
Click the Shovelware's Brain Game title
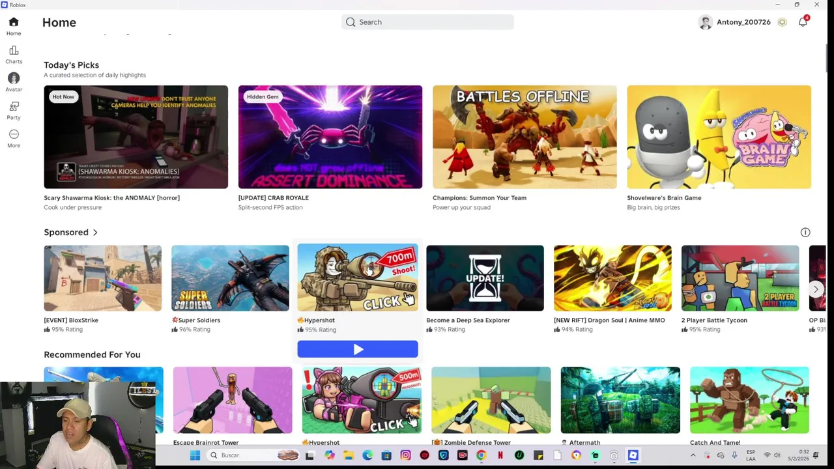[x=664, y=198]
